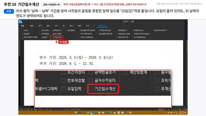Click 노란색 in the ribbon toolbar
The width and height of the screenshot is (206, 116).
pyautogui.click(x=25, y=30)
